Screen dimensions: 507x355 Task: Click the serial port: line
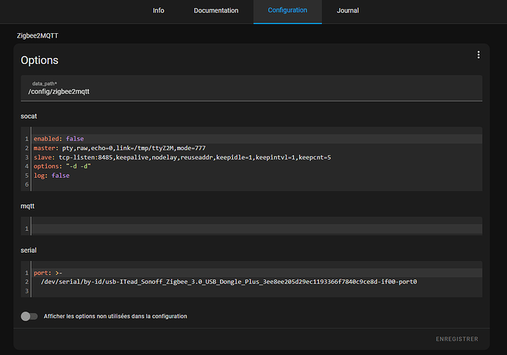257,273
